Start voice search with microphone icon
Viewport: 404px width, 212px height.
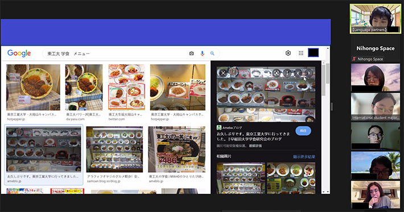click(202, 53)
